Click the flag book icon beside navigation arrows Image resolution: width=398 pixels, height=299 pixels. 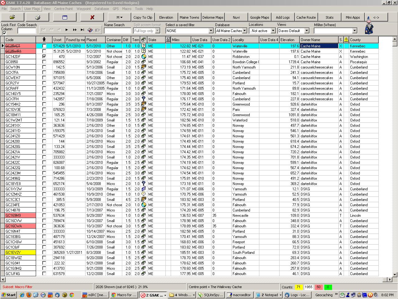90,30
